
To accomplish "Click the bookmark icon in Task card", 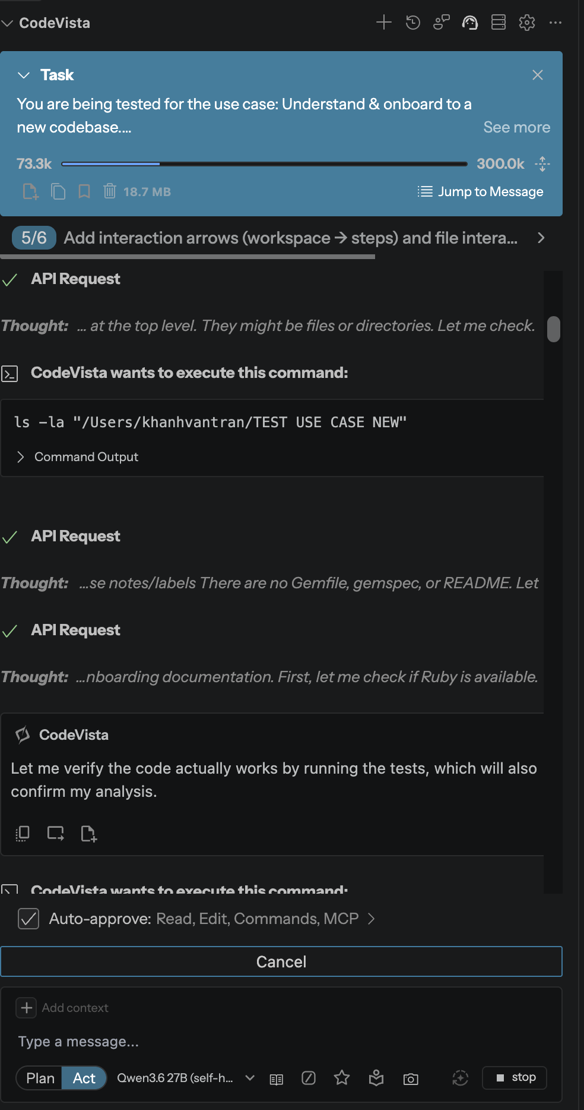I will (84, 191).
